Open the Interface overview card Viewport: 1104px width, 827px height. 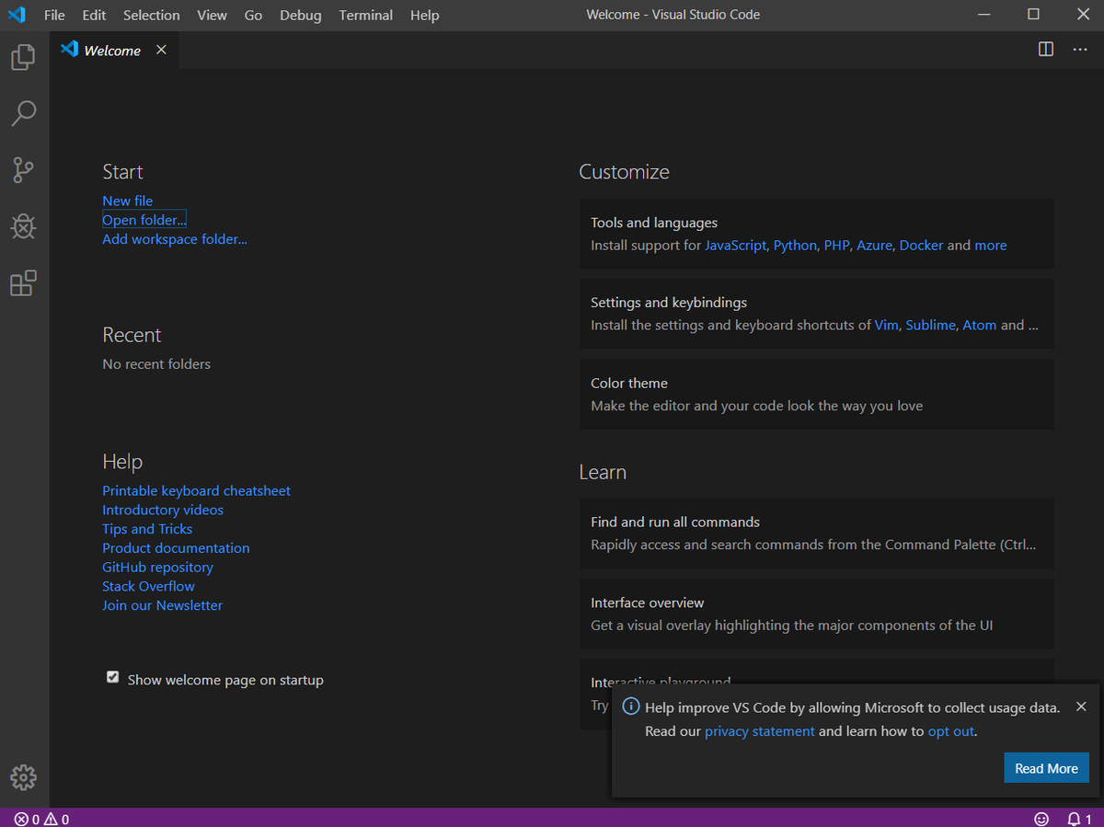tap(817, 614)
